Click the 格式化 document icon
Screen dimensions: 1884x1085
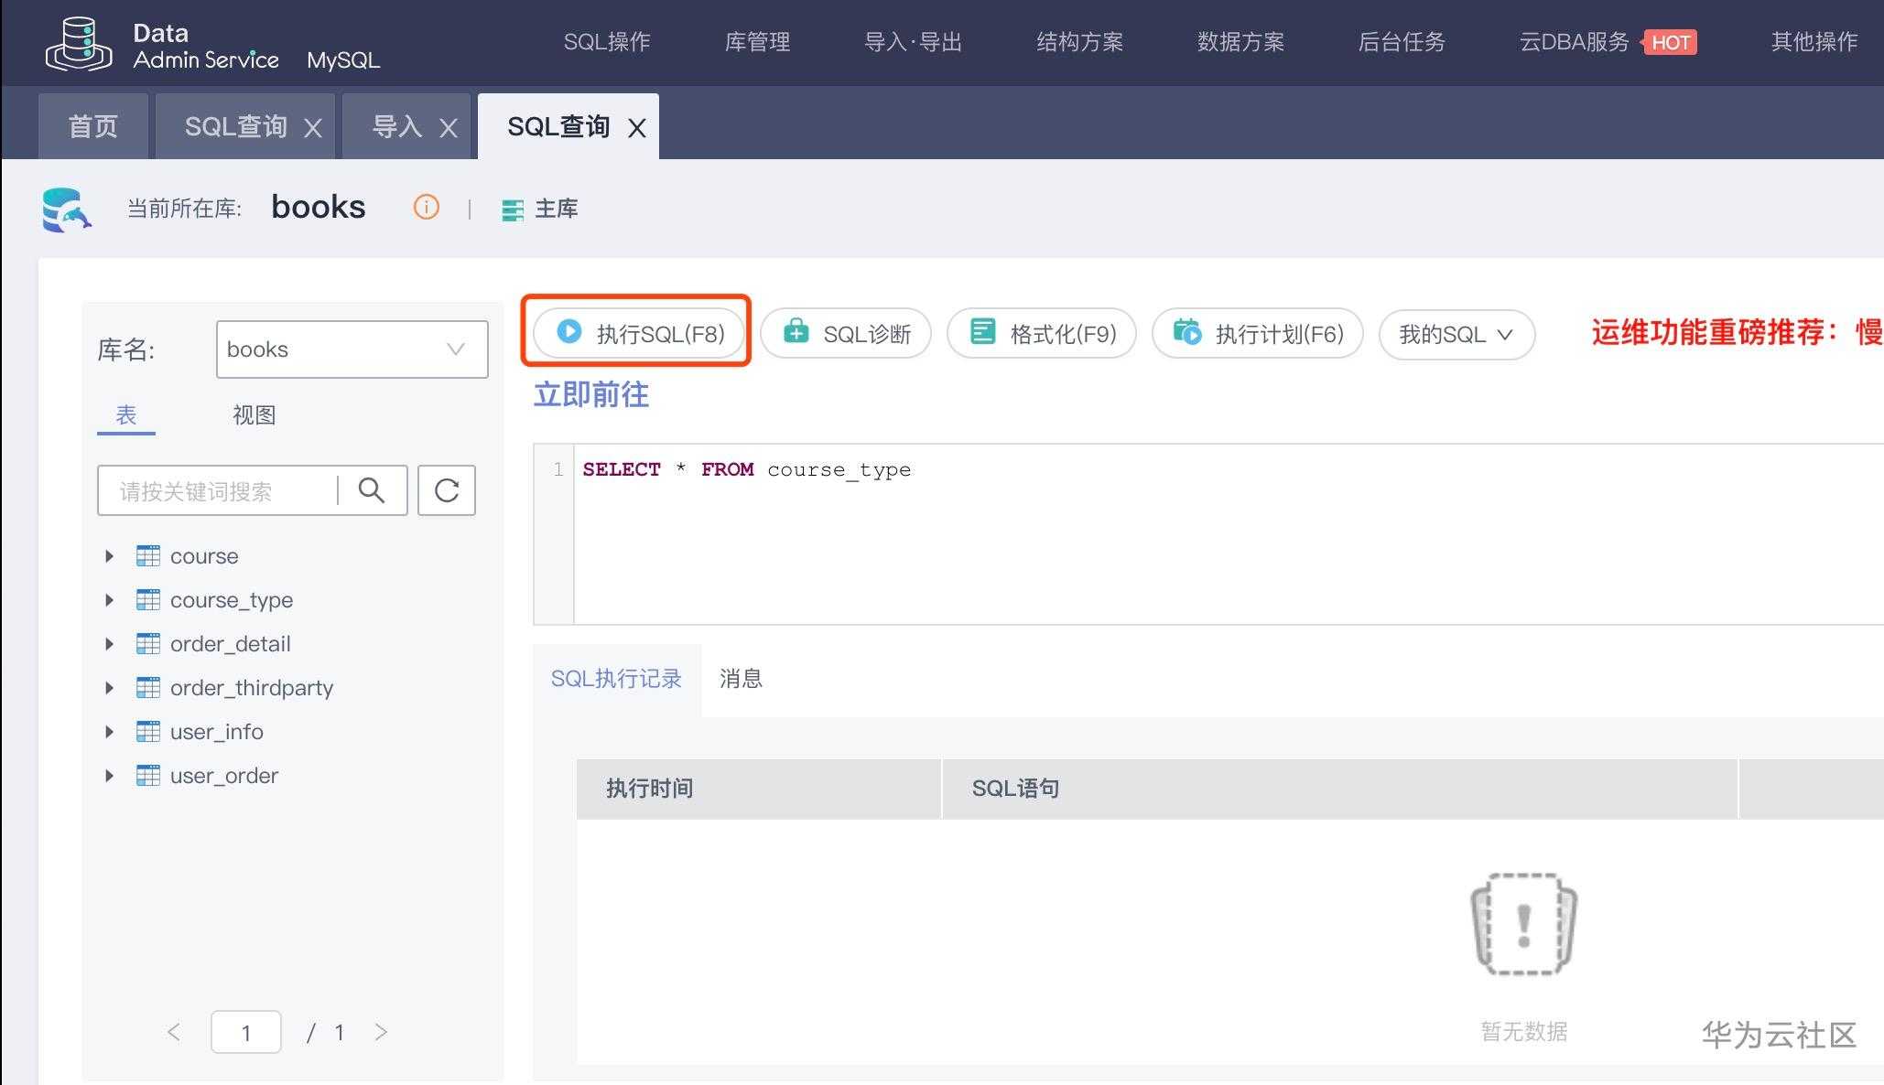pos(983,331)
